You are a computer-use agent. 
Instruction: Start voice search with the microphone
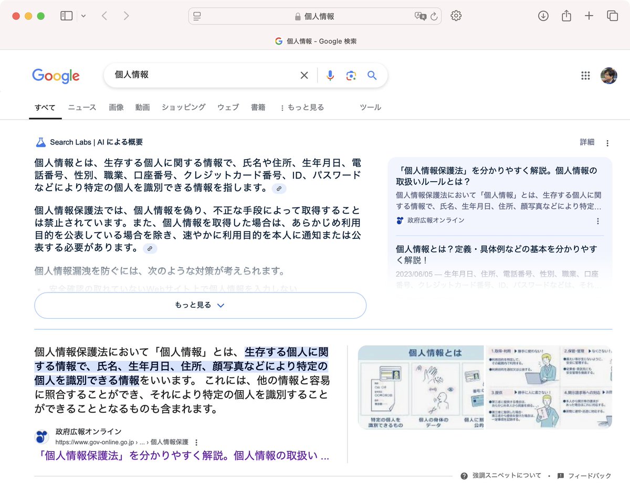coord(330,75)
